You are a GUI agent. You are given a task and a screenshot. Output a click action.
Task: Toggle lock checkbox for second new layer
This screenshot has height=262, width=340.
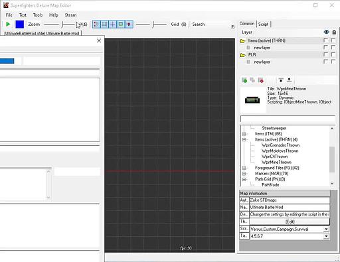333,62
